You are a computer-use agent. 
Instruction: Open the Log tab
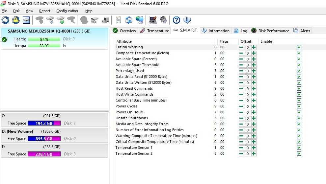240,31
